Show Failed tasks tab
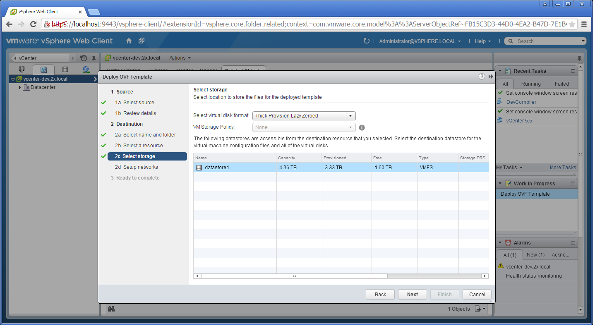595x326 pixels. click(562, 84)
